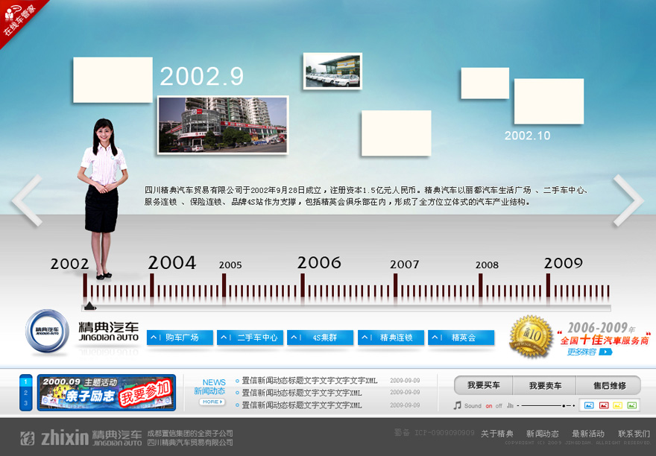Open the second news headline link
The height and width of the screenshot is (456, 656).
pos(302,393)
